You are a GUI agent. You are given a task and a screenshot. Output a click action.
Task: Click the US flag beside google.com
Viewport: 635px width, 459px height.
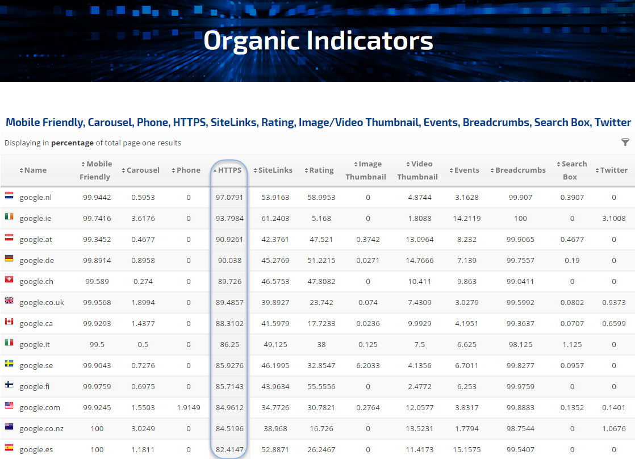[x=9, y=406]
